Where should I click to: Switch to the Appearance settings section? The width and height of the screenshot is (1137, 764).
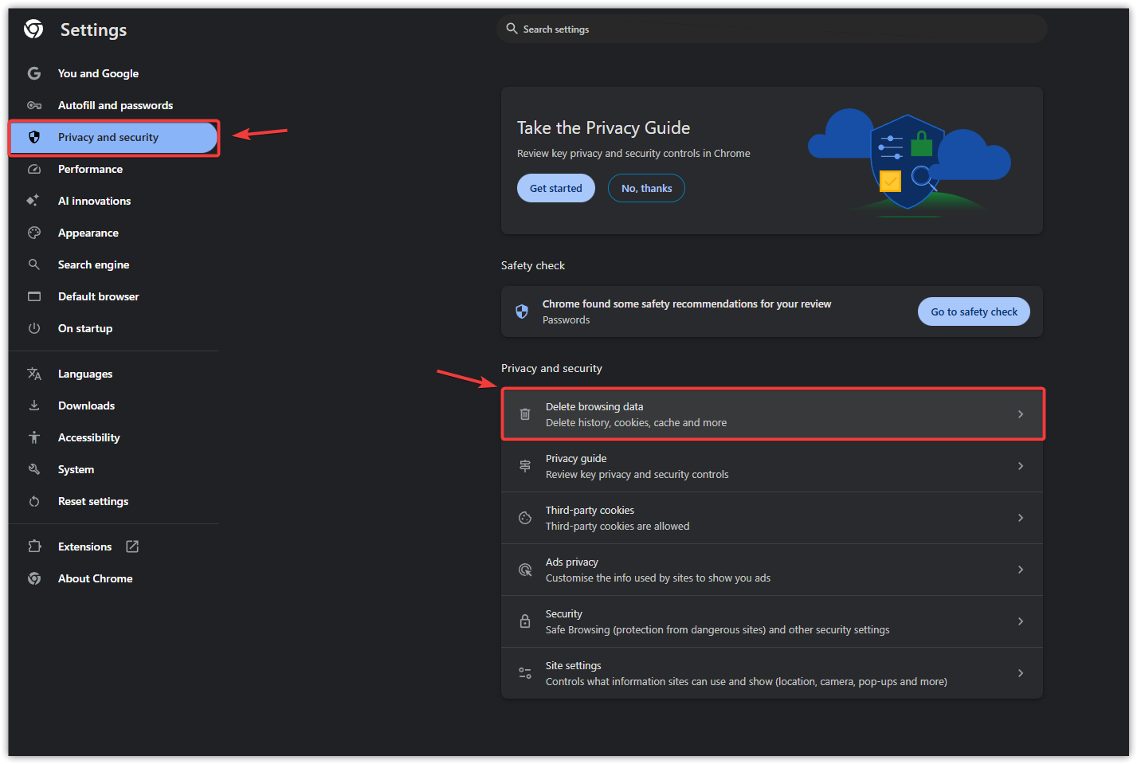coord(88,233)
